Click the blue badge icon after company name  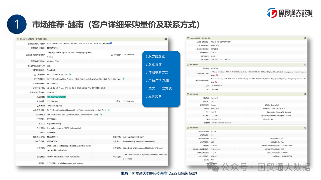point(111,43)
